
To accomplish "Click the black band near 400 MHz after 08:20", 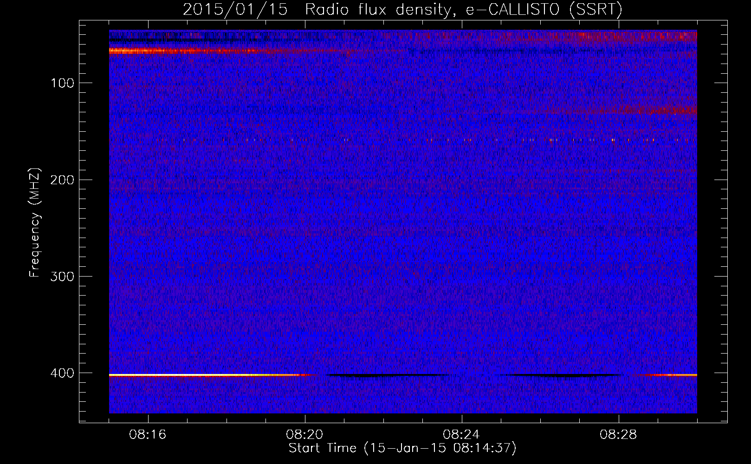I will click(388, 375).
